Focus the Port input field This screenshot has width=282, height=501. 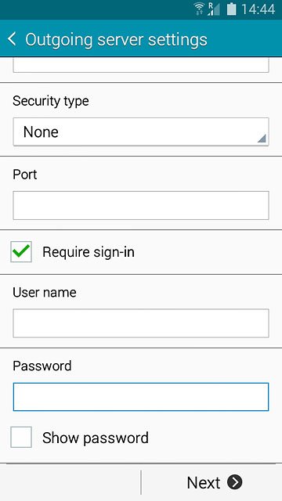click(x=141, y=205)
